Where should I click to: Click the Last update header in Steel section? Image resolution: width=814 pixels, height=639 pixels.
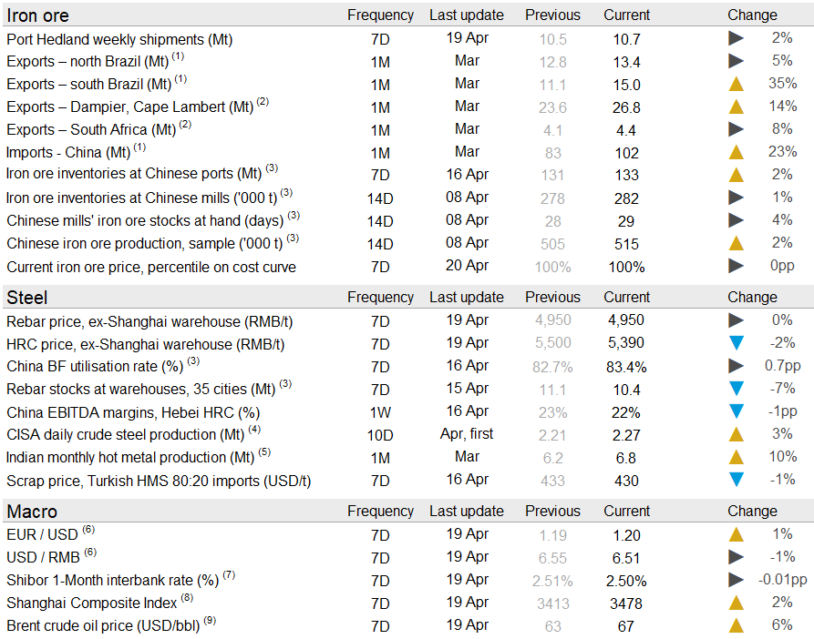coord(466,298)
